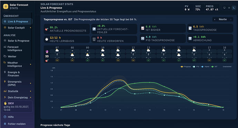238x128 pixels.
Task: Click the question mark icon beside Hilfe
Action: pos(5,117)
